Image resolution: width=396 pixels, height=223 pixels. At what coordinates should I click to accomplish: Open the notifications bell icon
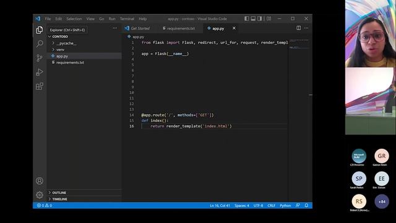pyautogui.click(x=306, y=205)
